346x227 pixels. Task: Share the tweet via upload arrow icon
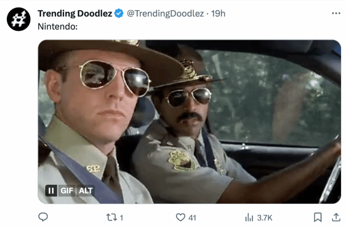pos(336,217)
